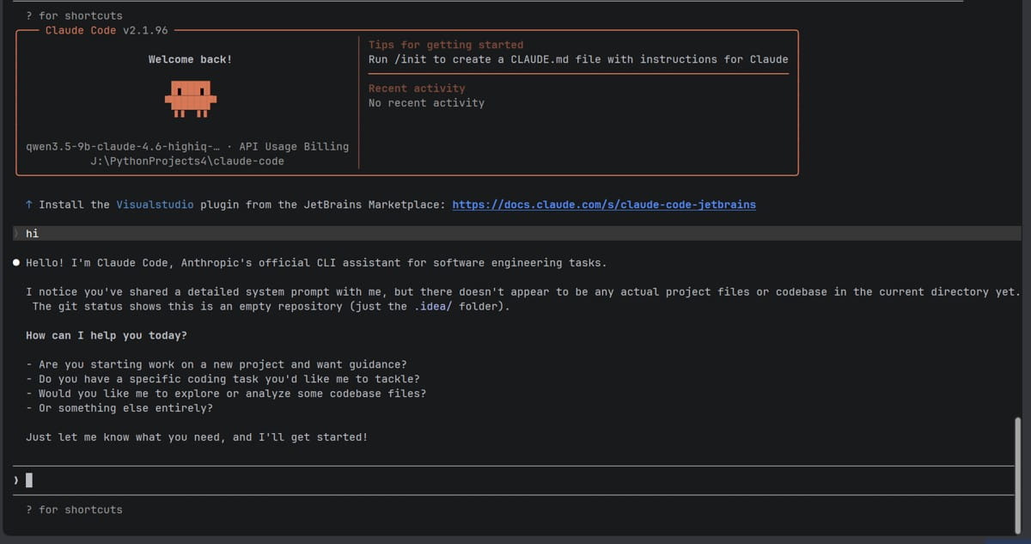Open the claude-code-jetbrains docs link
Viewport: 1031px width, 544px height.
604,205
